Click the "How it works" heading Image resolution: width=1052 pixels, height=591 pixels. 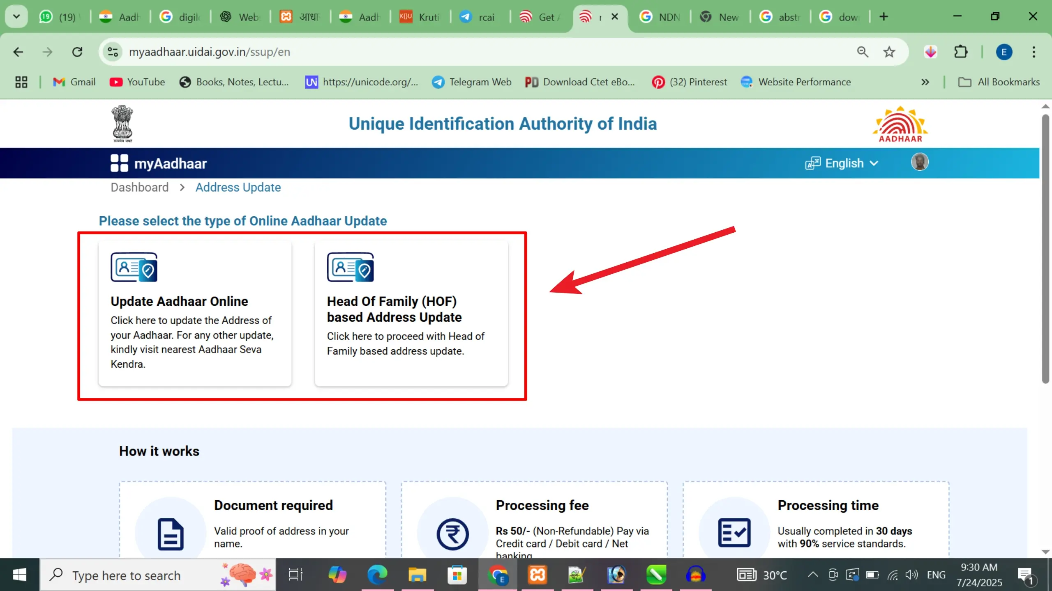[159, 451]
